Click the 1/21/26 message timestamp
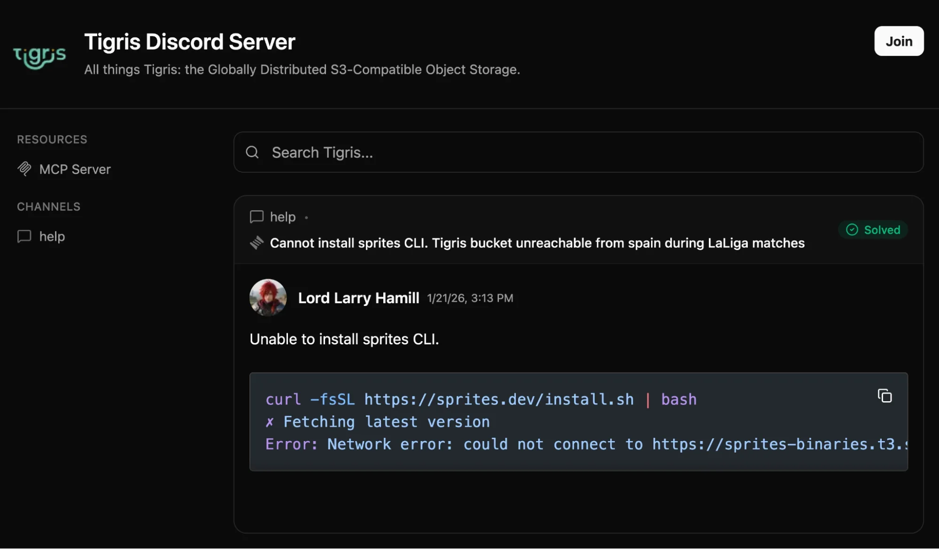 [x=469, y=298]
